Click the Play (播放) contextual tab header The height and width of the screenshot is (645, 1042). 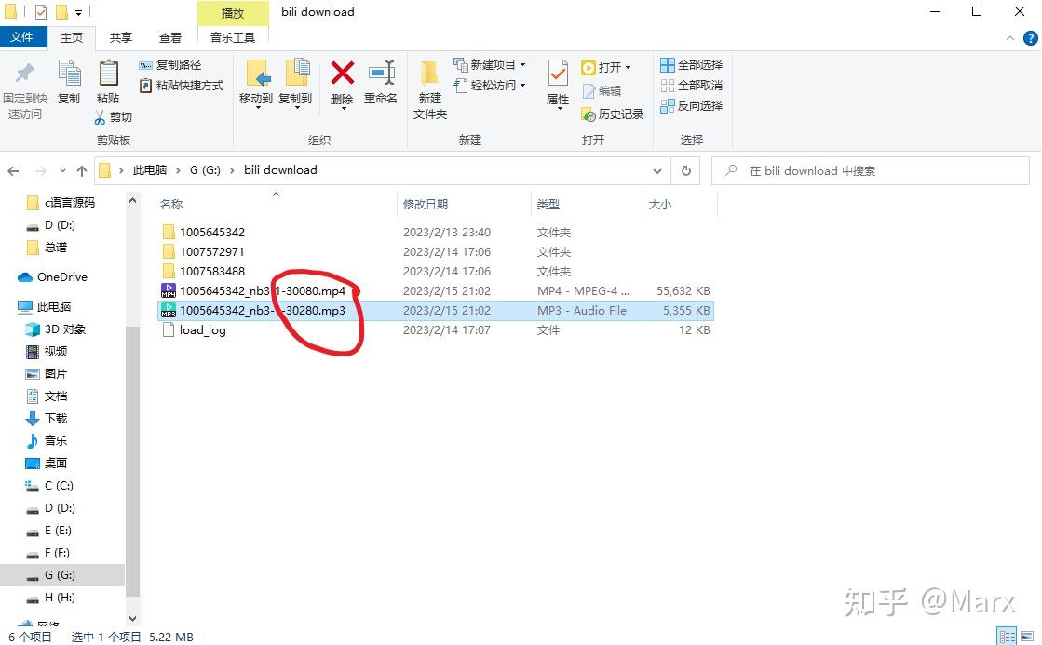pos(233,13)
